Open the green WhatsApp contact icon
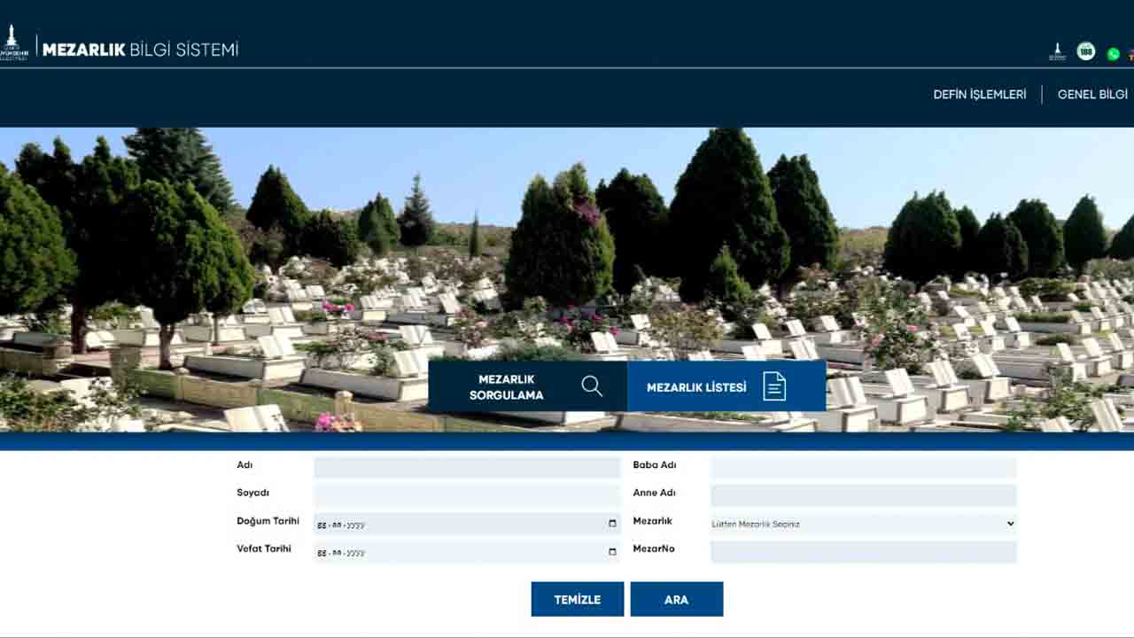The height and width of the screenshot is (638, 1134). (x=1113, y=53)
